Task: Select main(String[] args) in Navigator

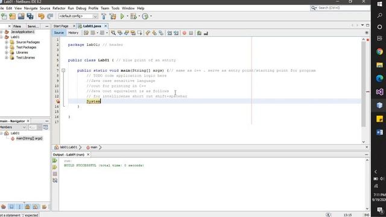Action: [x=29, y=138]
